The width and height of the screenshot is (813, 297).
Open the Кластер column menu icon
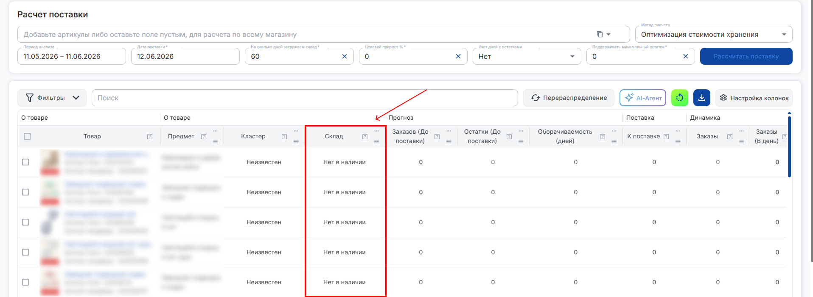tap(296, 141)
